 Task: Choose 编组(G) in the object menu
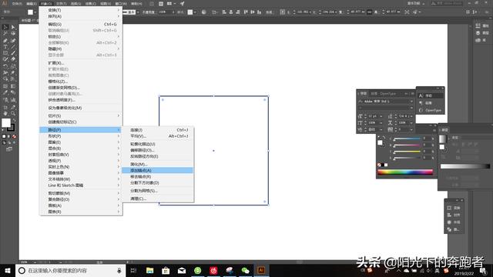(x=81, y=24)
